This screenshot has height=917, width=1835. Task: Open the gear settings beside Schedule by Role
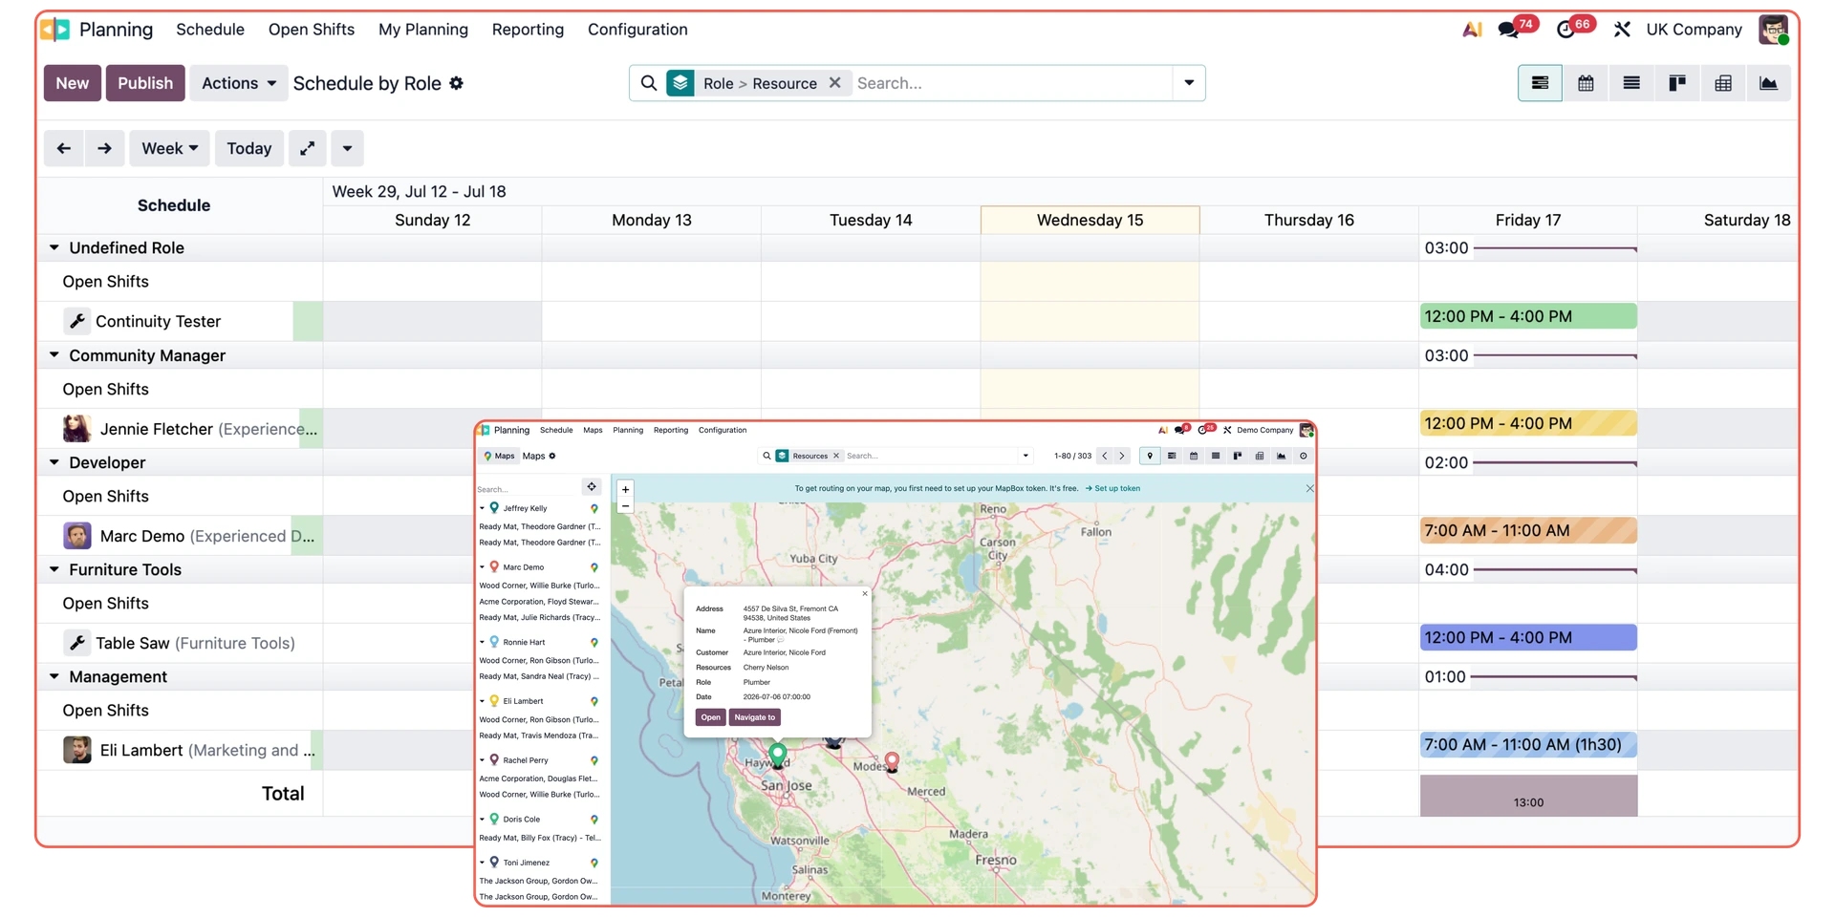457,83
